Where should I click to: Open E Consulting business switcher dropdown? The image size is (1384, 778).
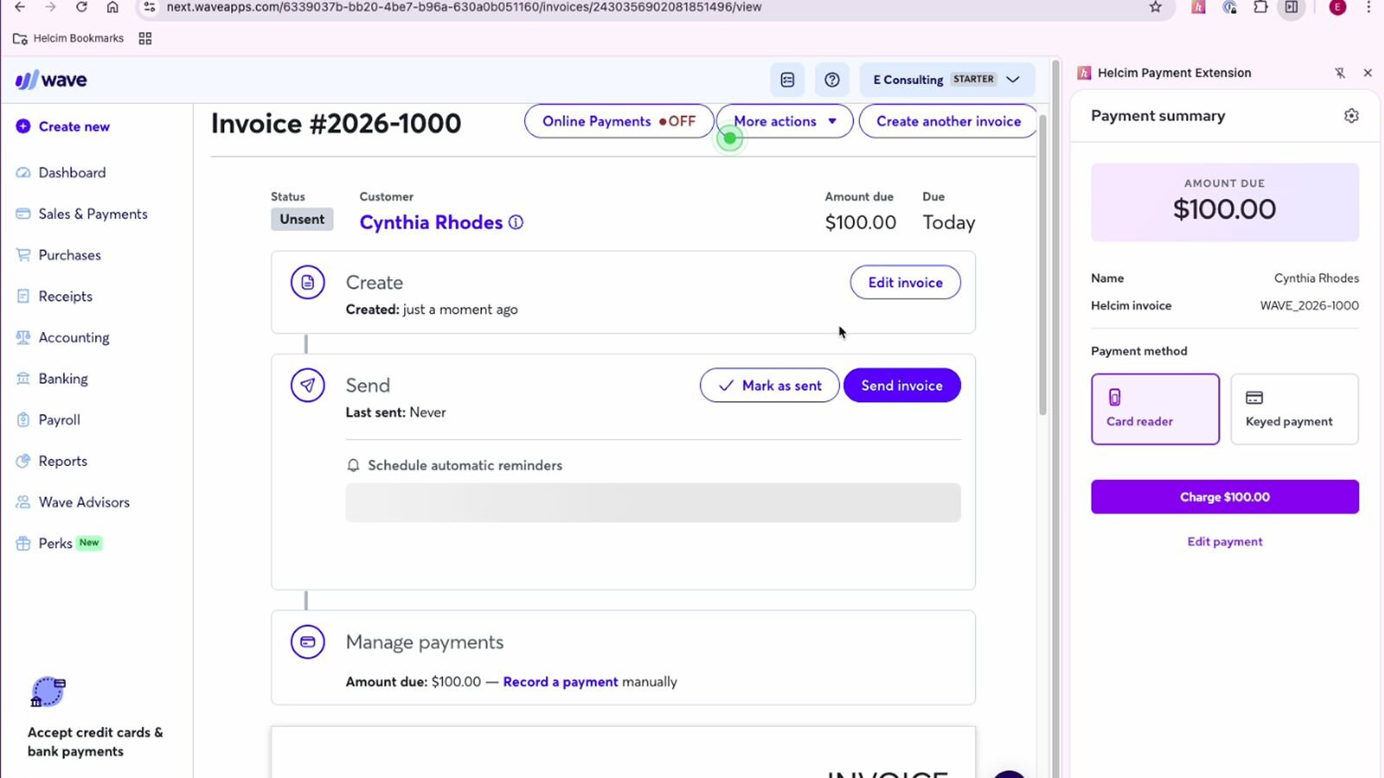tap(946, 80)
